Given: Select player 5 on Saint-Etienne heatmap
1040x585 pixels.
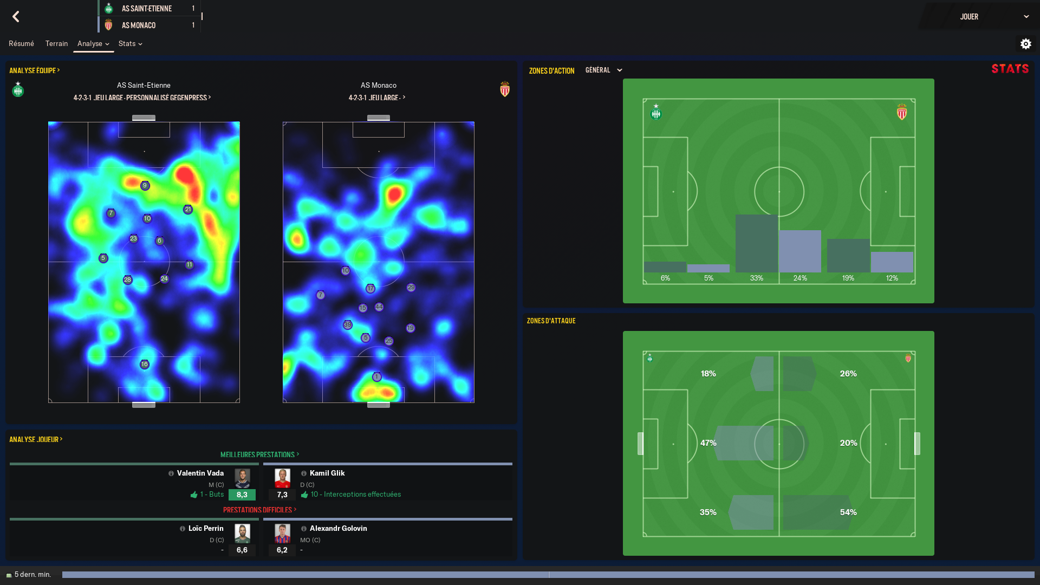Looking at the screenshot, I should (103, 258).
